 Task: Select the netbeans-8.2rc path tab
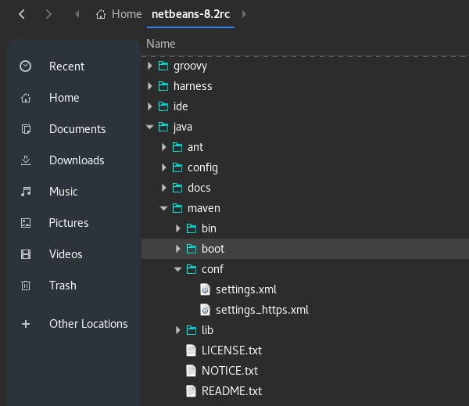pos(191,14)
